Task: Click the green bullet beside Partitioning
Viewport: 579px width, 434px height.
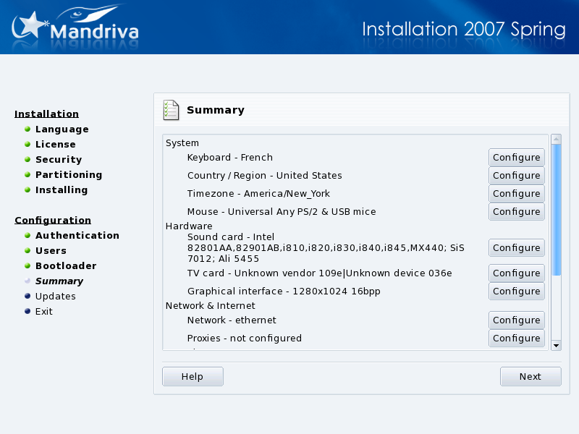Action: tap(28, 175)
